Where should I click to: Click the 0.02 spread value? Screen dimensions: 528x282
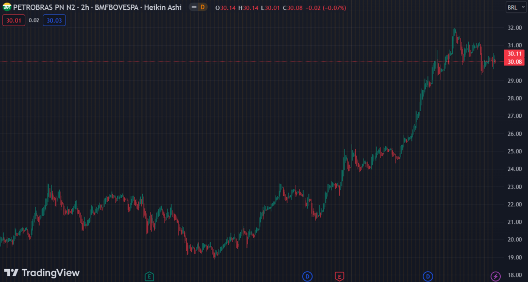tap(34, 21)
